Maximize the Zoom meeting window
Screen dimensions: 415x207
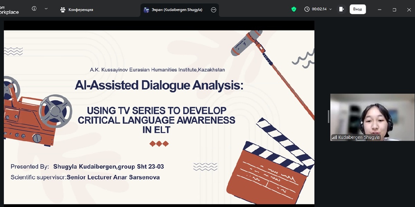click(394, 10)
